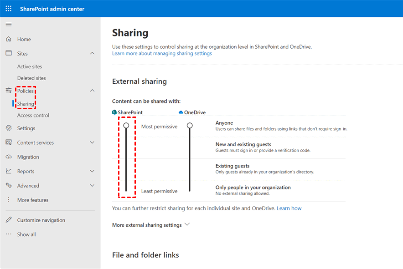Click the Migration cloud icon
Screen dimensions: 403x269
coord(9,157)
